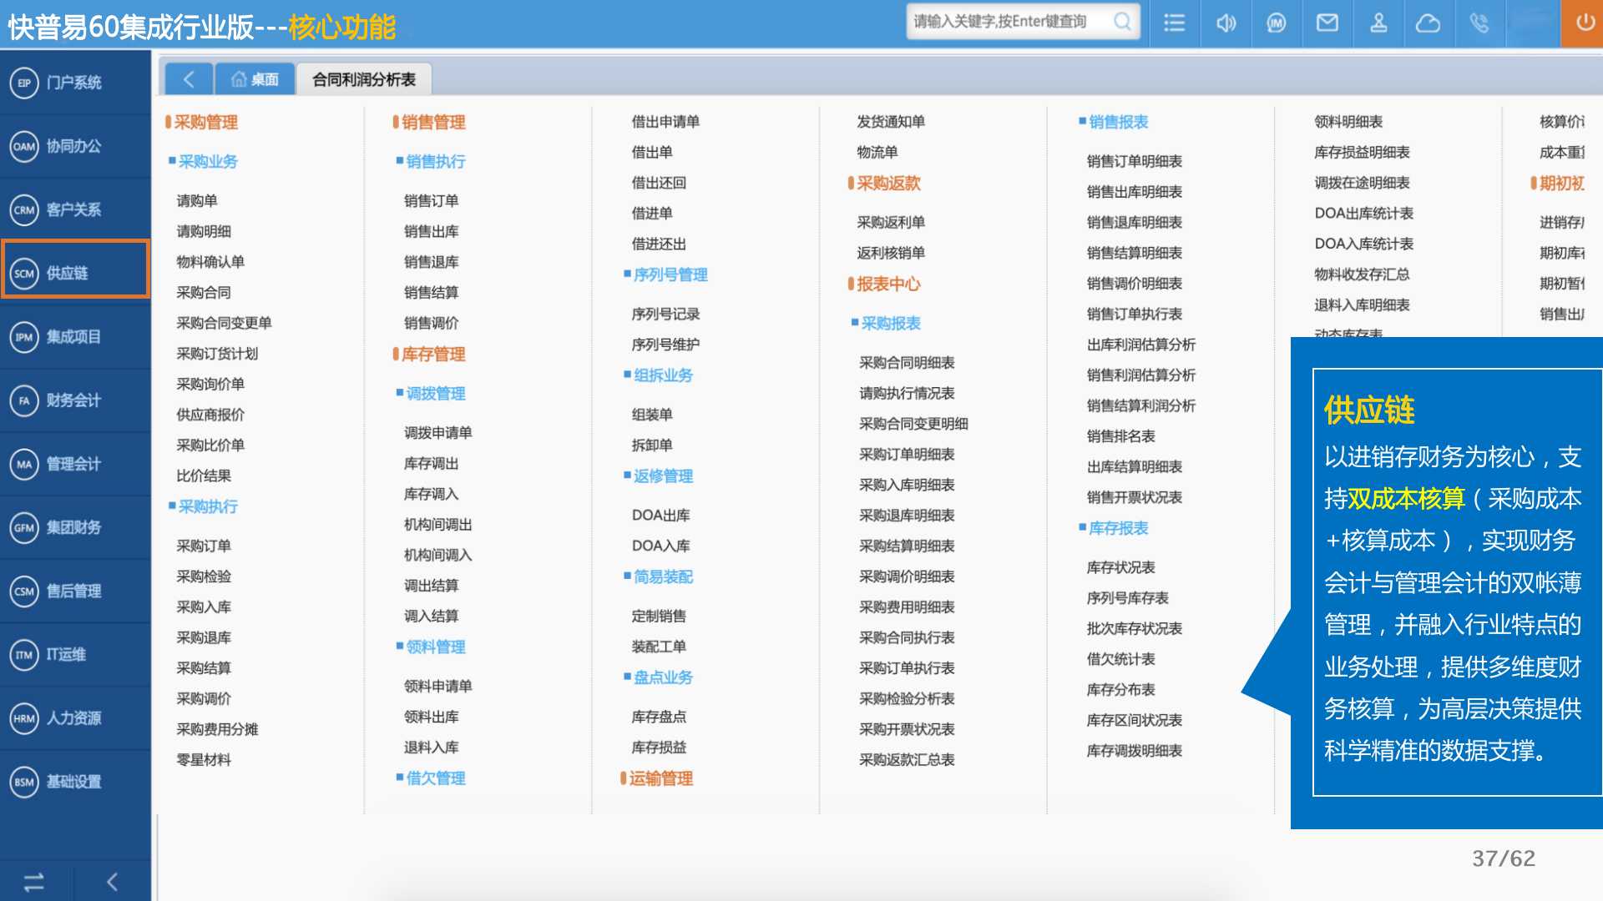Select the 合同利润分析表 tab
The image size is (1603, 901).
(x=364, y=79)
